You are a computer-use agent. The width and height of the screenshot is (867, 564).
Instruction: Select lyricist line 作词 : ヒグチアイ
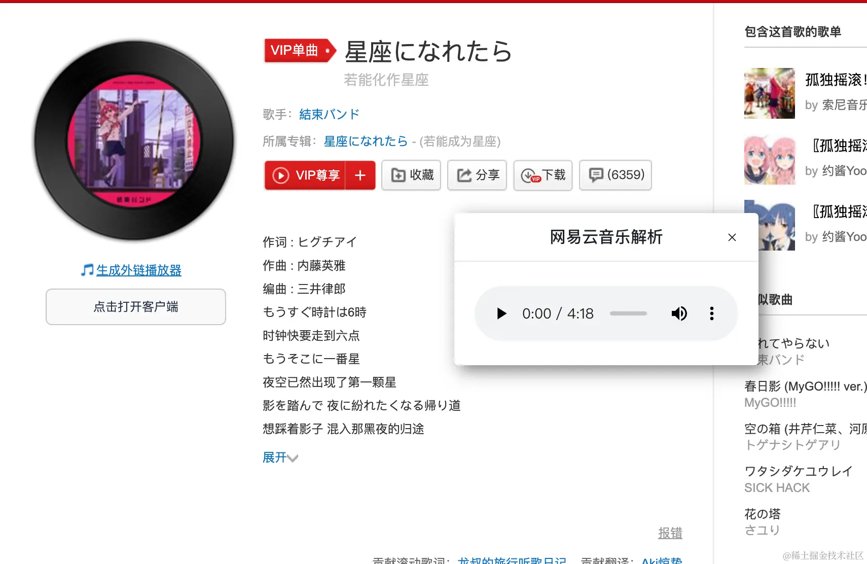[310, 242]
